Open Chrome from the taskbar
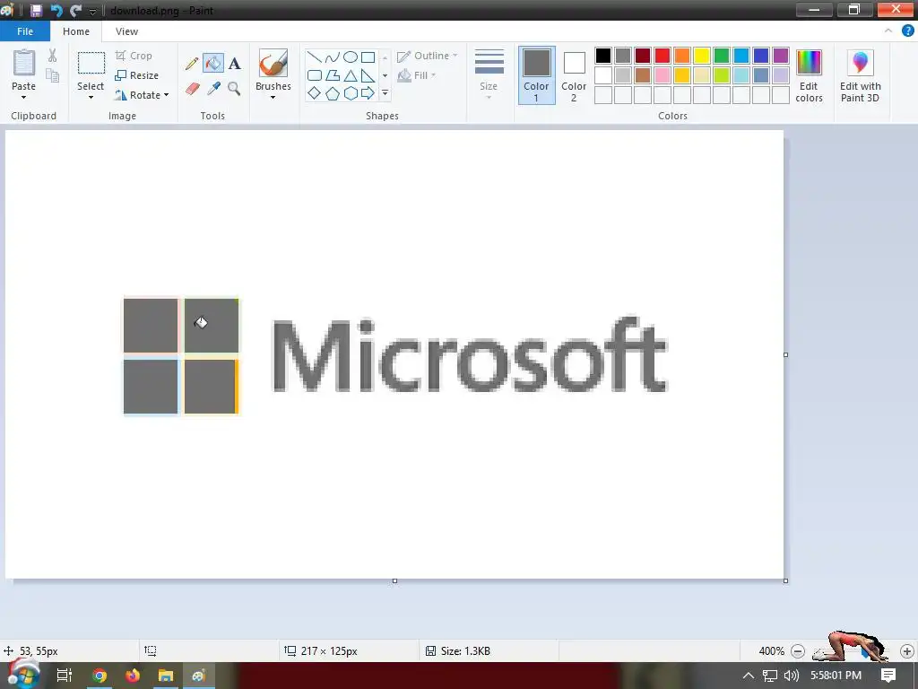This screenshot has height=689, width=918. tap(100, 676)
